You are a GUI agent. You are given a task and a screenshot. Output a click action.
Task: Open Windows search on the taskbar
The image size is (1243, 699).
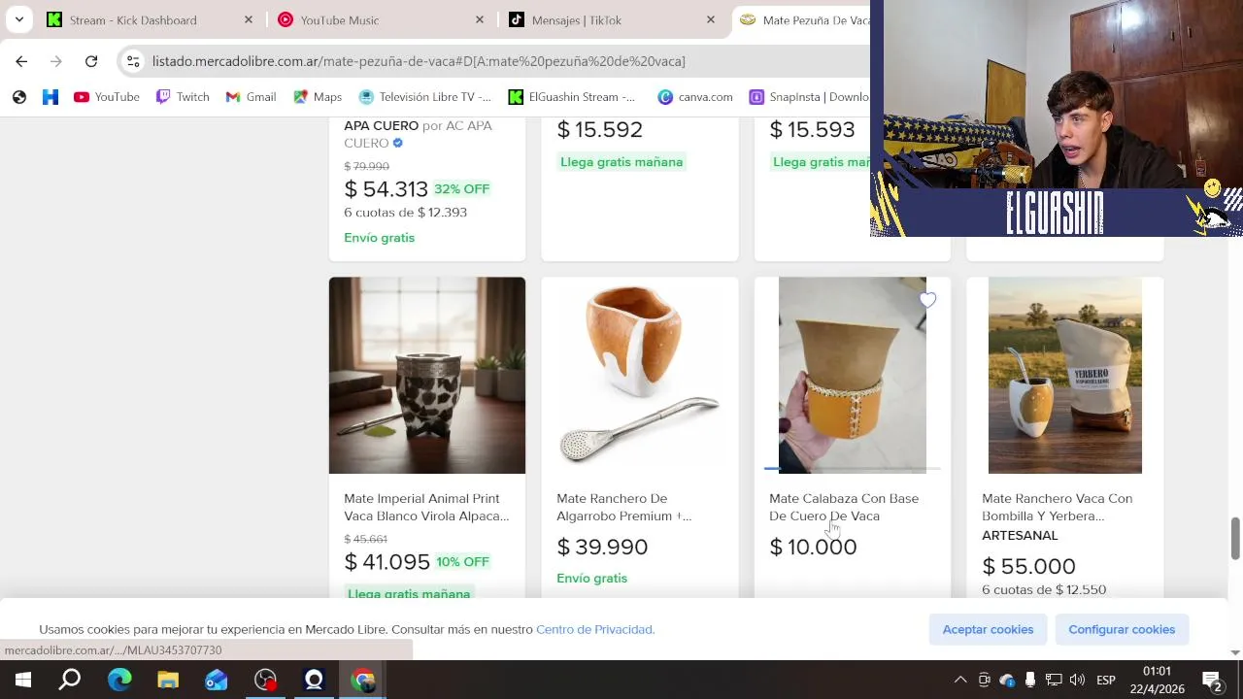[70, 680]
